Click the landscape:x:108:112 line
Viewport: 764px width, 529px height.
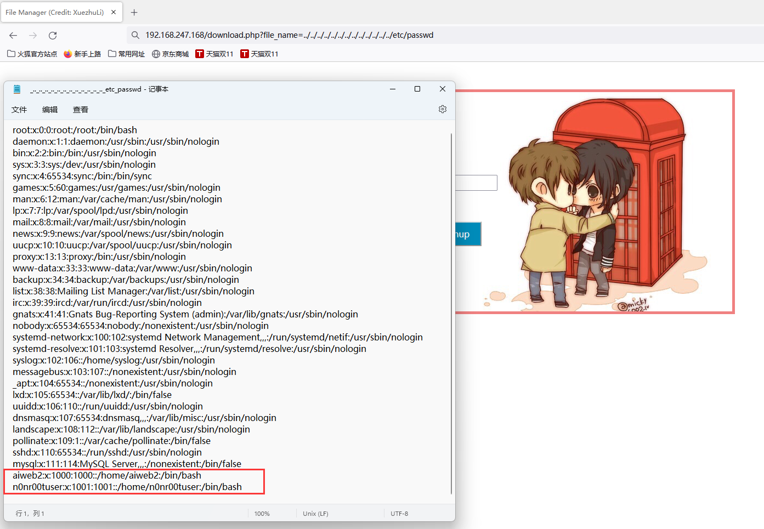[131, 429]
